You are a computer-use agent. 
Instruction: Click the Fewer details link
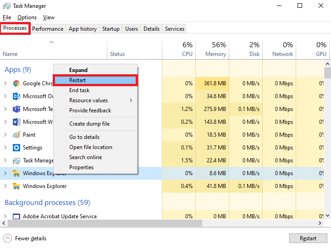coord(31,238)
